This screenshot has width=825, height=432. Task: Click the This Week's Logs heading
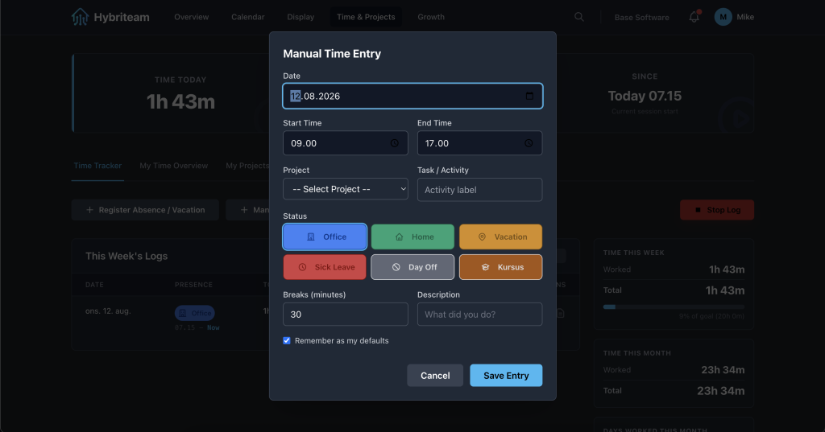coord(126,256)
